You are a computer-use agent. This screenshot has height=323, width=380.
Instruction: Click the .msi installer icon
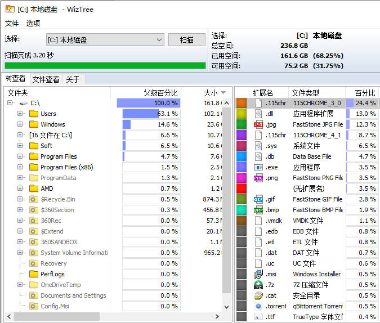[x=258, y=274]
